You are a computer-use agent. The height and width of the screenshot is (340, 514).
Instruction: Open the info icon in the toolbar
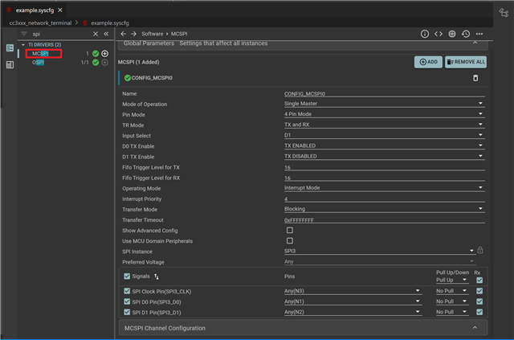coord(425,34)
